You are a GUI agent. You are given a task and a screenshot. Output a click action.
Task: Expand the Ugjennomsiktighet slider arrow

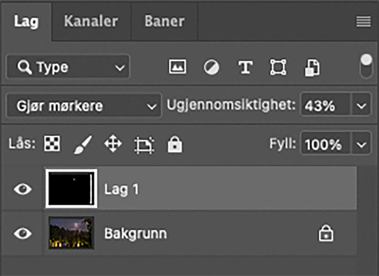click(362, 106)
